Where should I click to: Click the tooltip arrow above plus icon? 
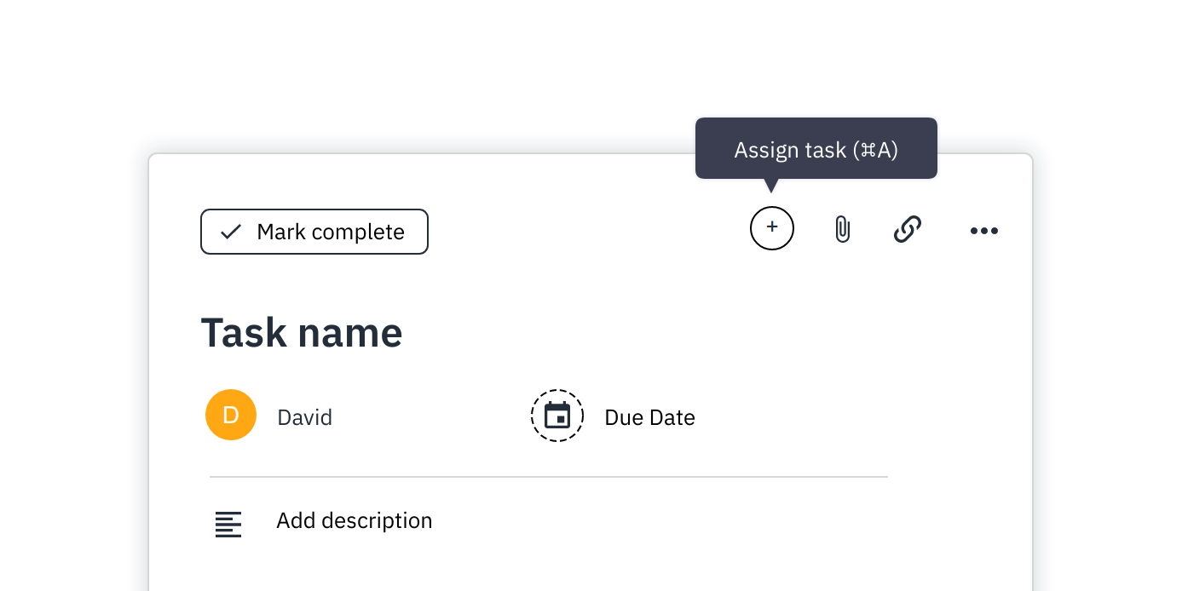click(x=771, y=185)
